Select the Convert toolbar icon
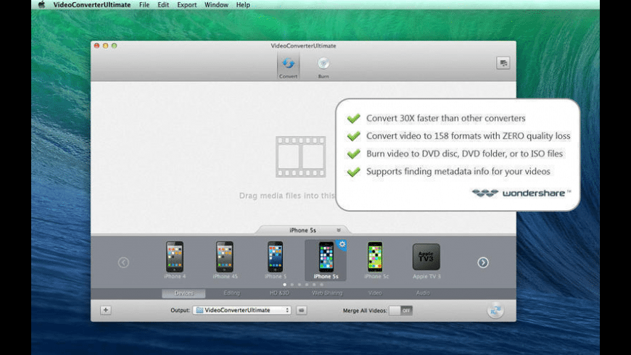Viewport: 631px width, 355px height. coord(288,67)
